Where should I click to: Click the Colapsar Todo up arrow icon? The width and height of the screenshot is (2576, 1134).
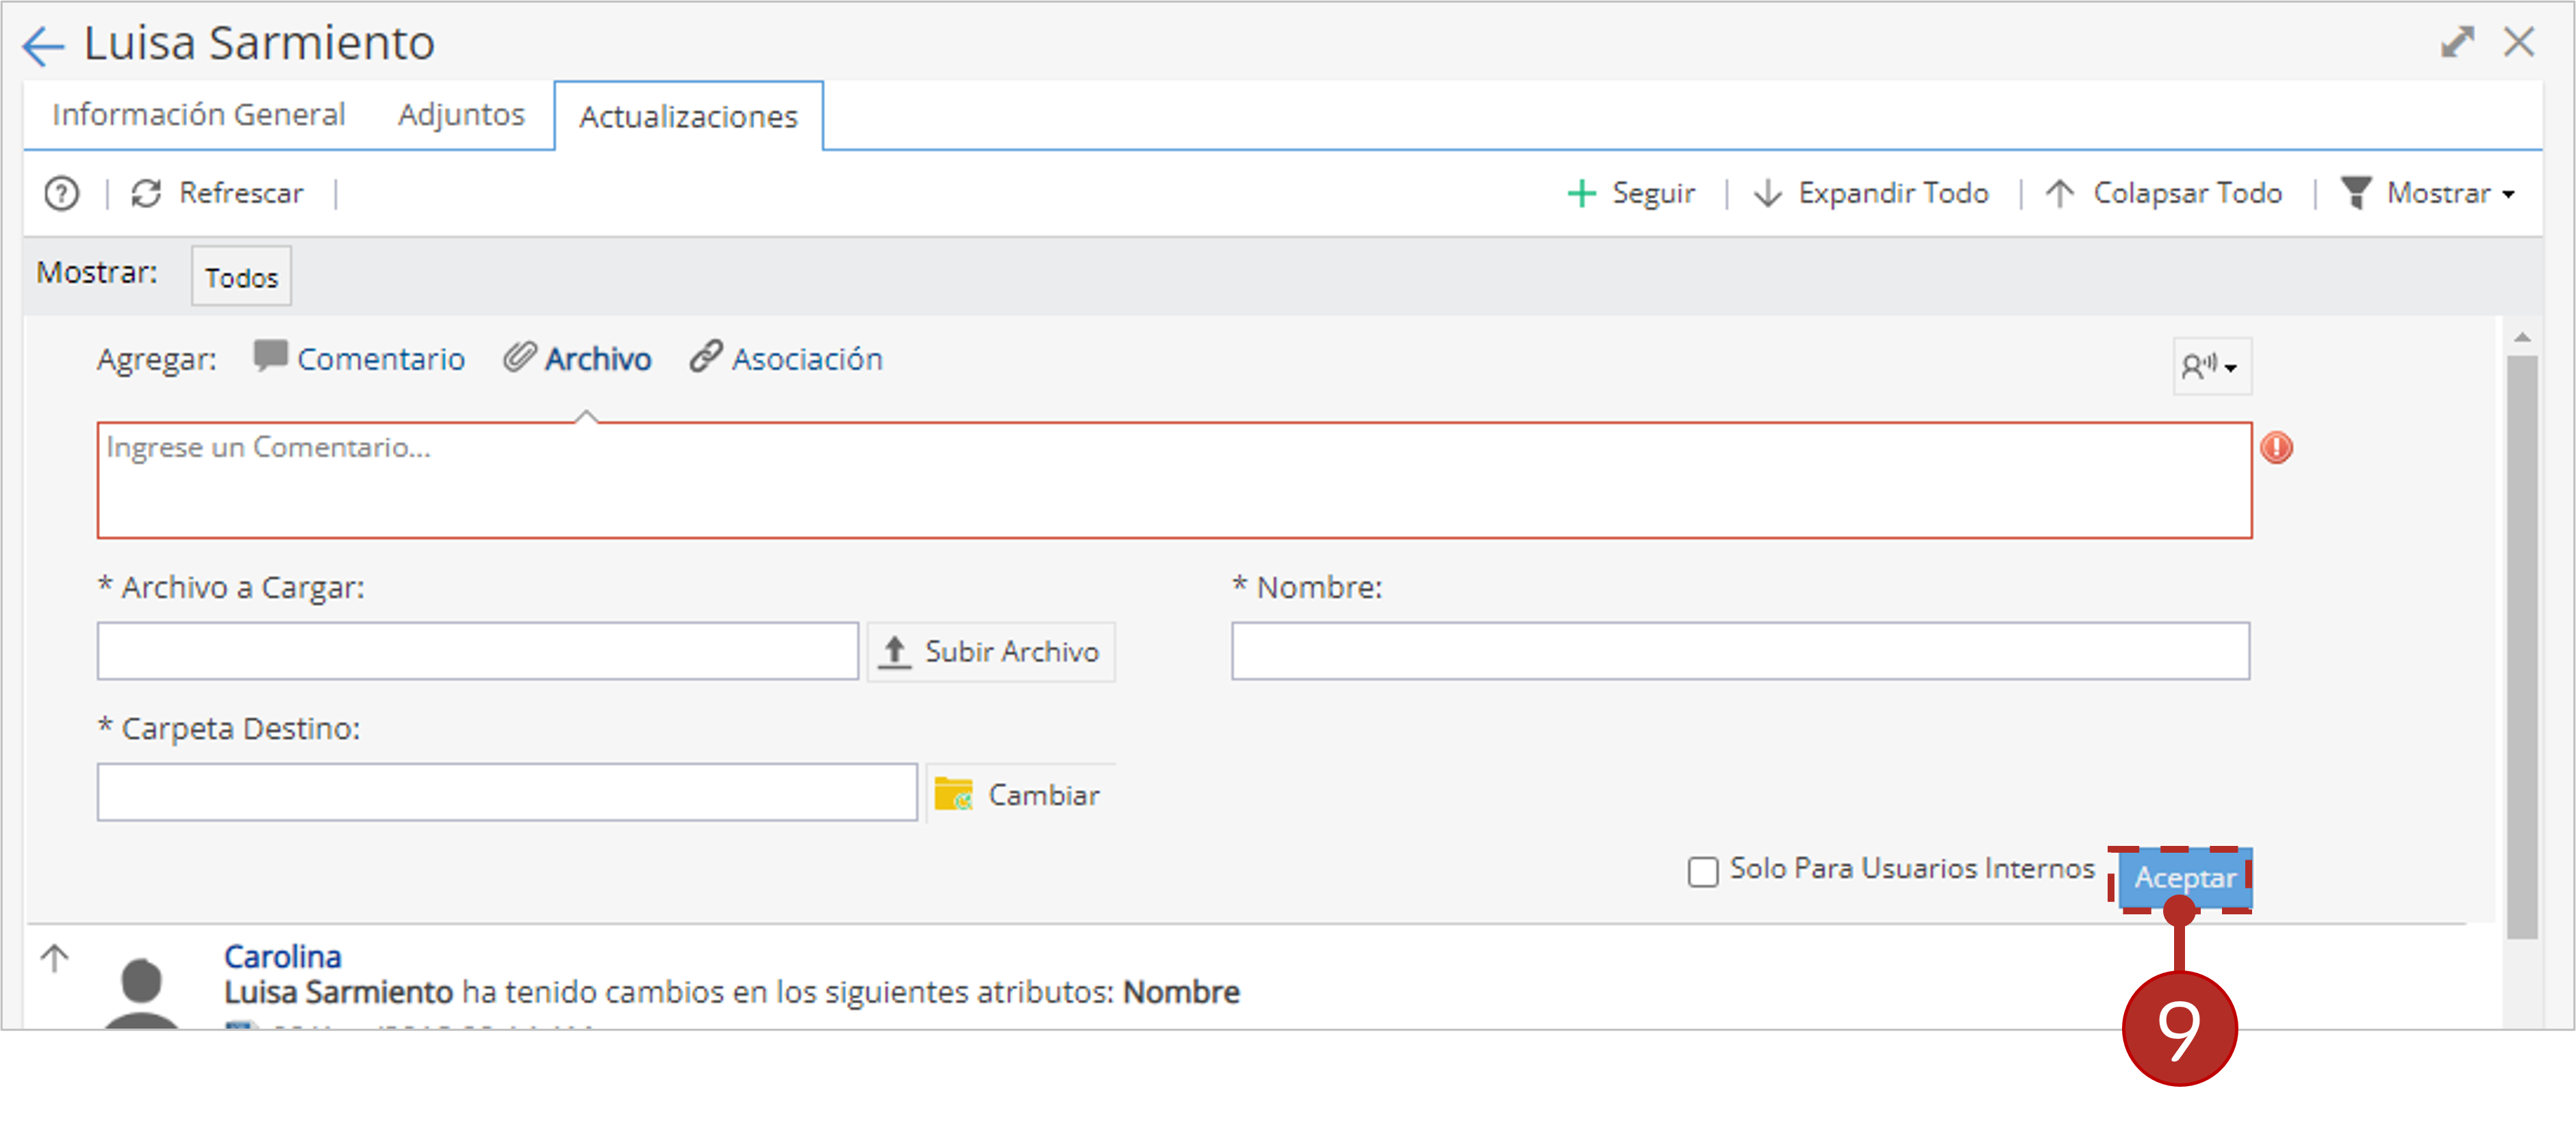click(2059, 194)
